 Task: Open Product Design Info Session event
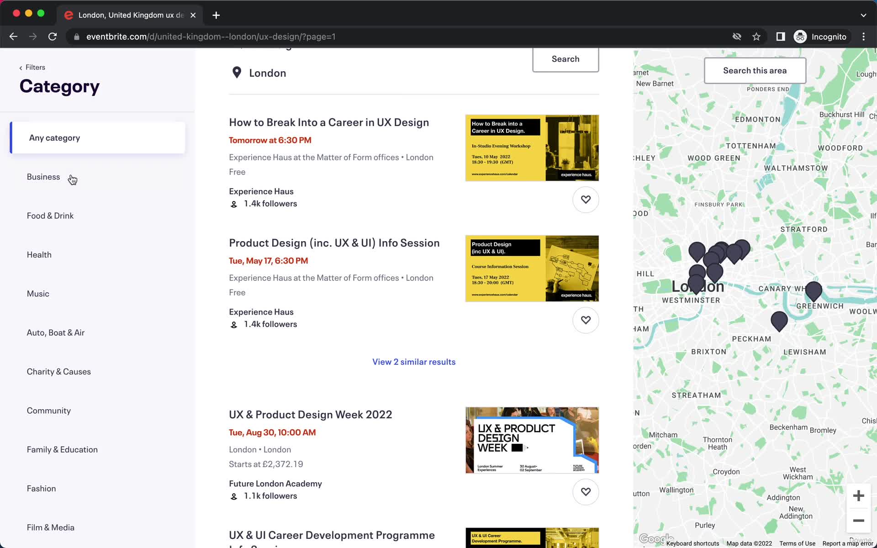pyautogui.click(x=334, y=243)
